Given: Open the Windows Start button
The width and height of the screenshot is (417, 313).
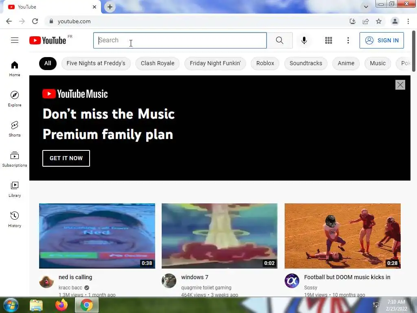Looking at the screenshot, I should pos(10,305).
